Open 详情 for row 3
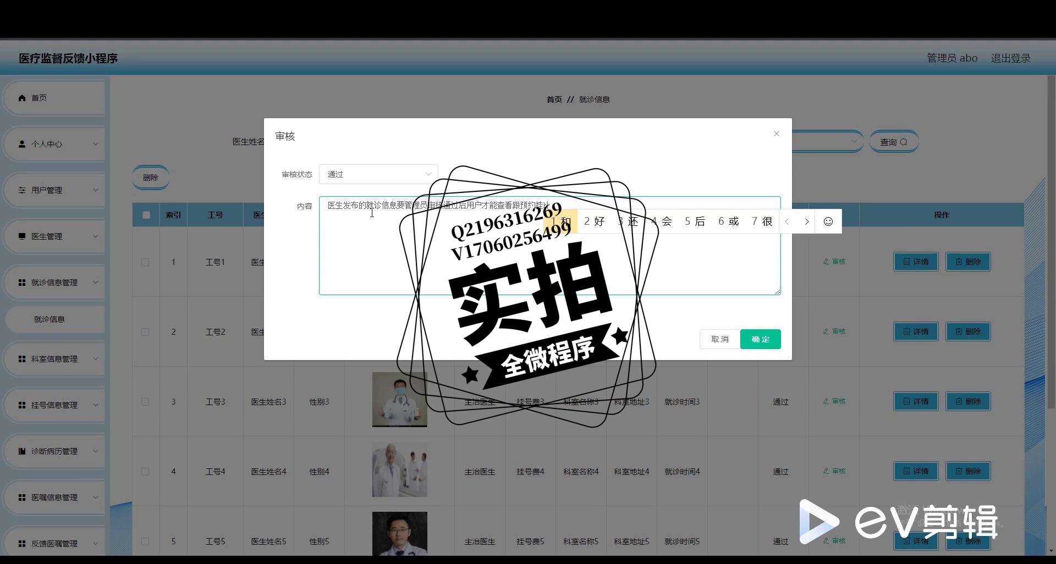 (916, 401)
